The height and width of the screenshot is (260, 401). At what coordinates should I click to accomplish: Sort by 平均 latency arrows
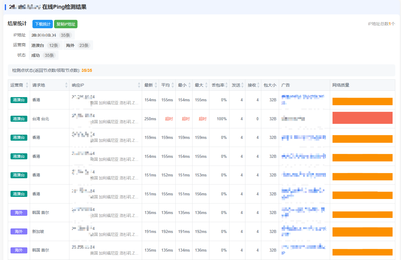click(x=173, y=85)
